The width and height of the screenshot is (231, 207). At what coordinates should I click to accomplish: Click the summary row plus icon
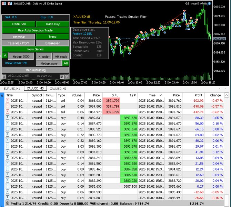(x=7, y=203)
